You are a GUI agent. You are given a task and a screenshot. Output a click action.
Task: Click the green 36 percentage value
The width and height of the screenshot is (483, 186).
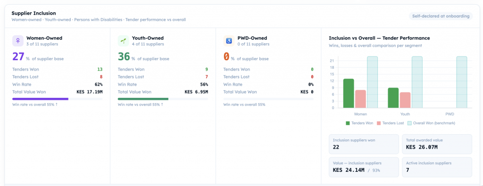(x=124, y=57)
